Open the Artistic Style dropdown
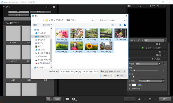The image size is (173, 103). pos(155,40)
